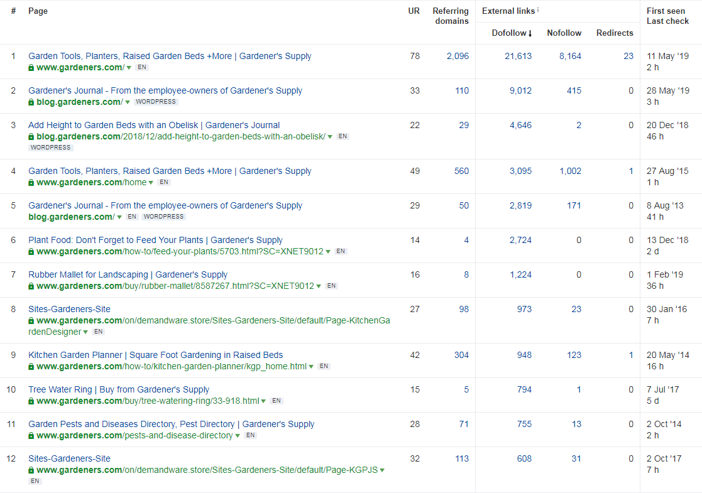The height and width of the screenshot is (493, 702).
Task: Click the lock icon beside www.gardeners.com/home
Action: [x=31, y=183]
